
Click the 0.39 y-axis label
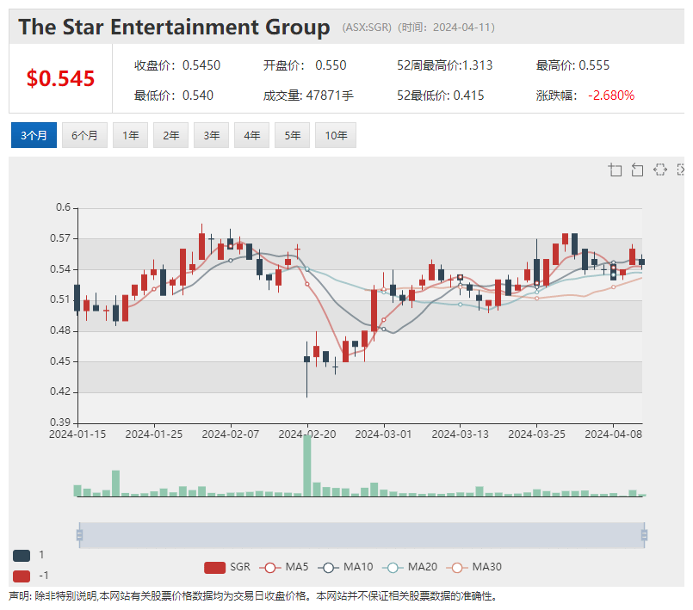coord(60,422)
